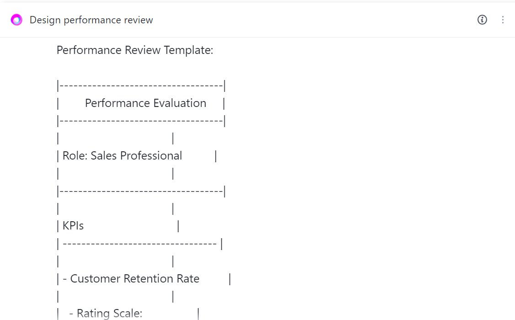Click the dashed divider below the Role section
The image size is (515, 320).
pyautogui.click(x=141, y=191)
